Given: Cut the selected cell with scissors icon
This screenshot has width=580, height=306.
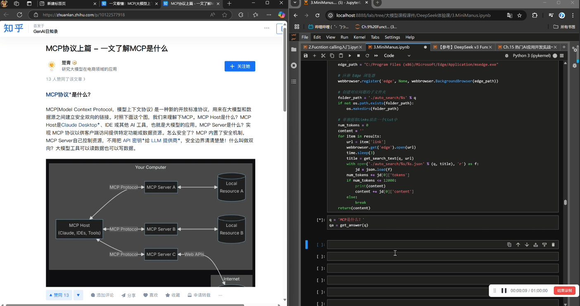Looking at the screenshot, I should tap(323, 56).
